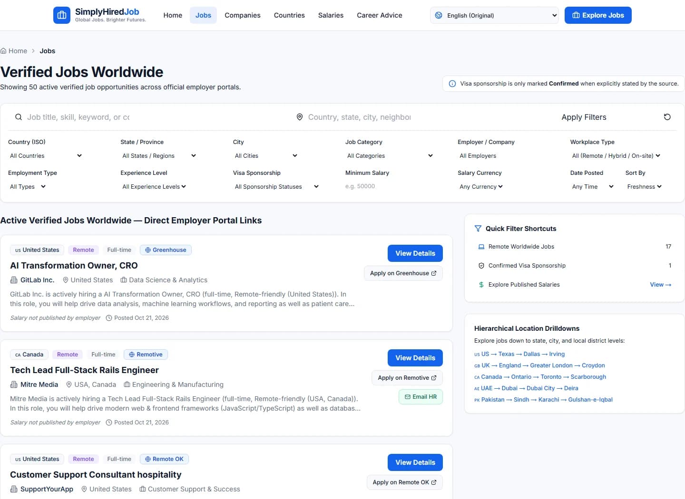
Task: Click the building icon beside GitLab Inc.
Action: tap(14, 280)
